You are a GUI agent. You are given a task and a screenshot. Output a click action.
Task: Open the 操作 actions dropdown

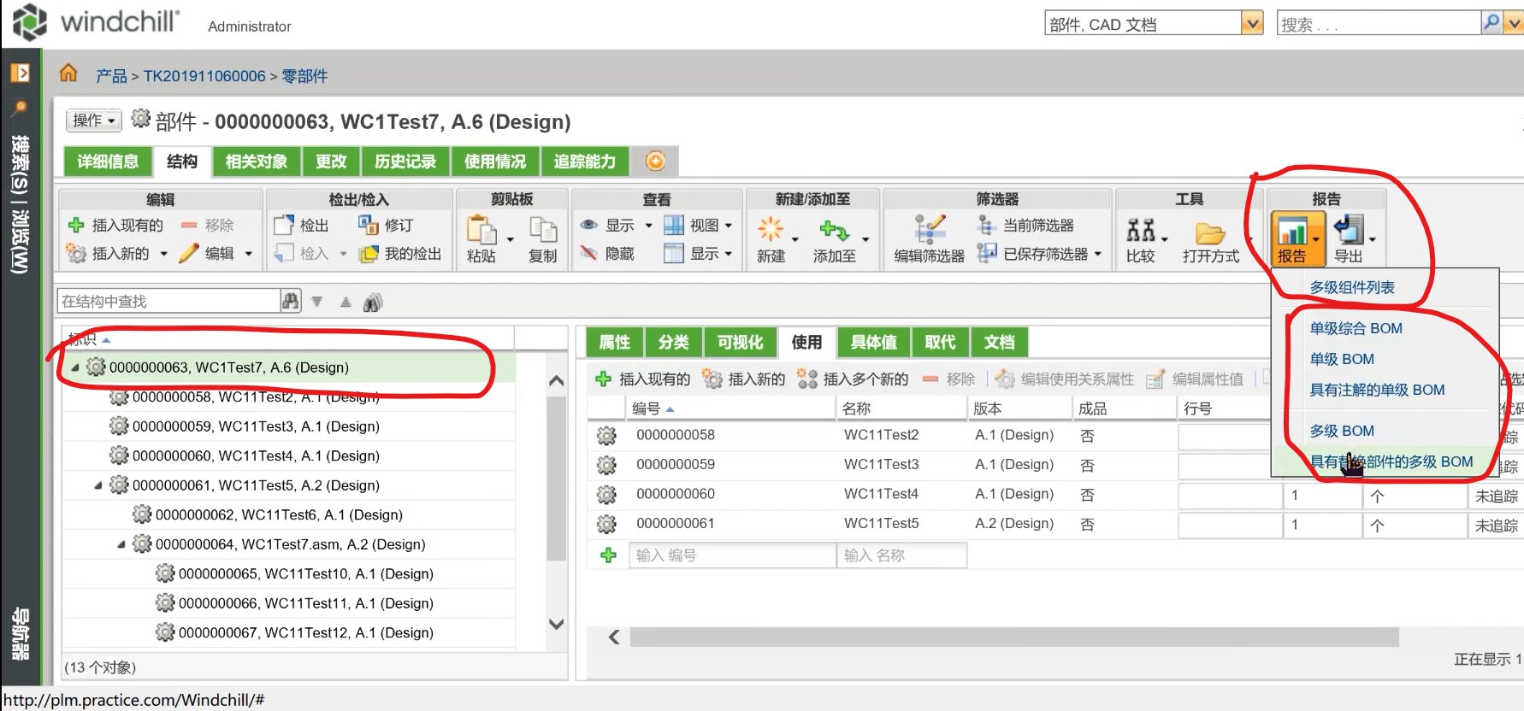tap(94, 120)
